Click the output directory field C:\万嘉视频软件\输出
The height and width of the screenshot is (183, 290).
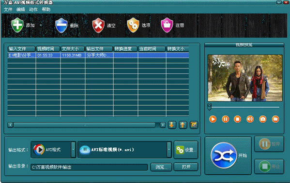click(89, 168)
